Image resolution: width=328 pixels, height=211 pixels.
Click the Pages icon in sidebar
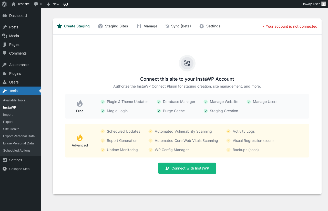[x=5, y=45]
